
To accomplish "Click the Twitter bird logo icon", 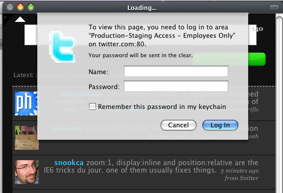I will point(62,47).
